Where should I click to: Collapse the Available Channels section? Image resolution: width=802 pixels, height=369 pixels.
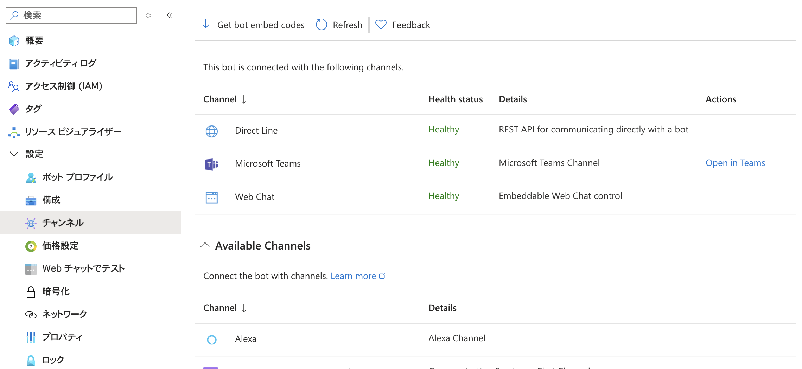(205, 245)
